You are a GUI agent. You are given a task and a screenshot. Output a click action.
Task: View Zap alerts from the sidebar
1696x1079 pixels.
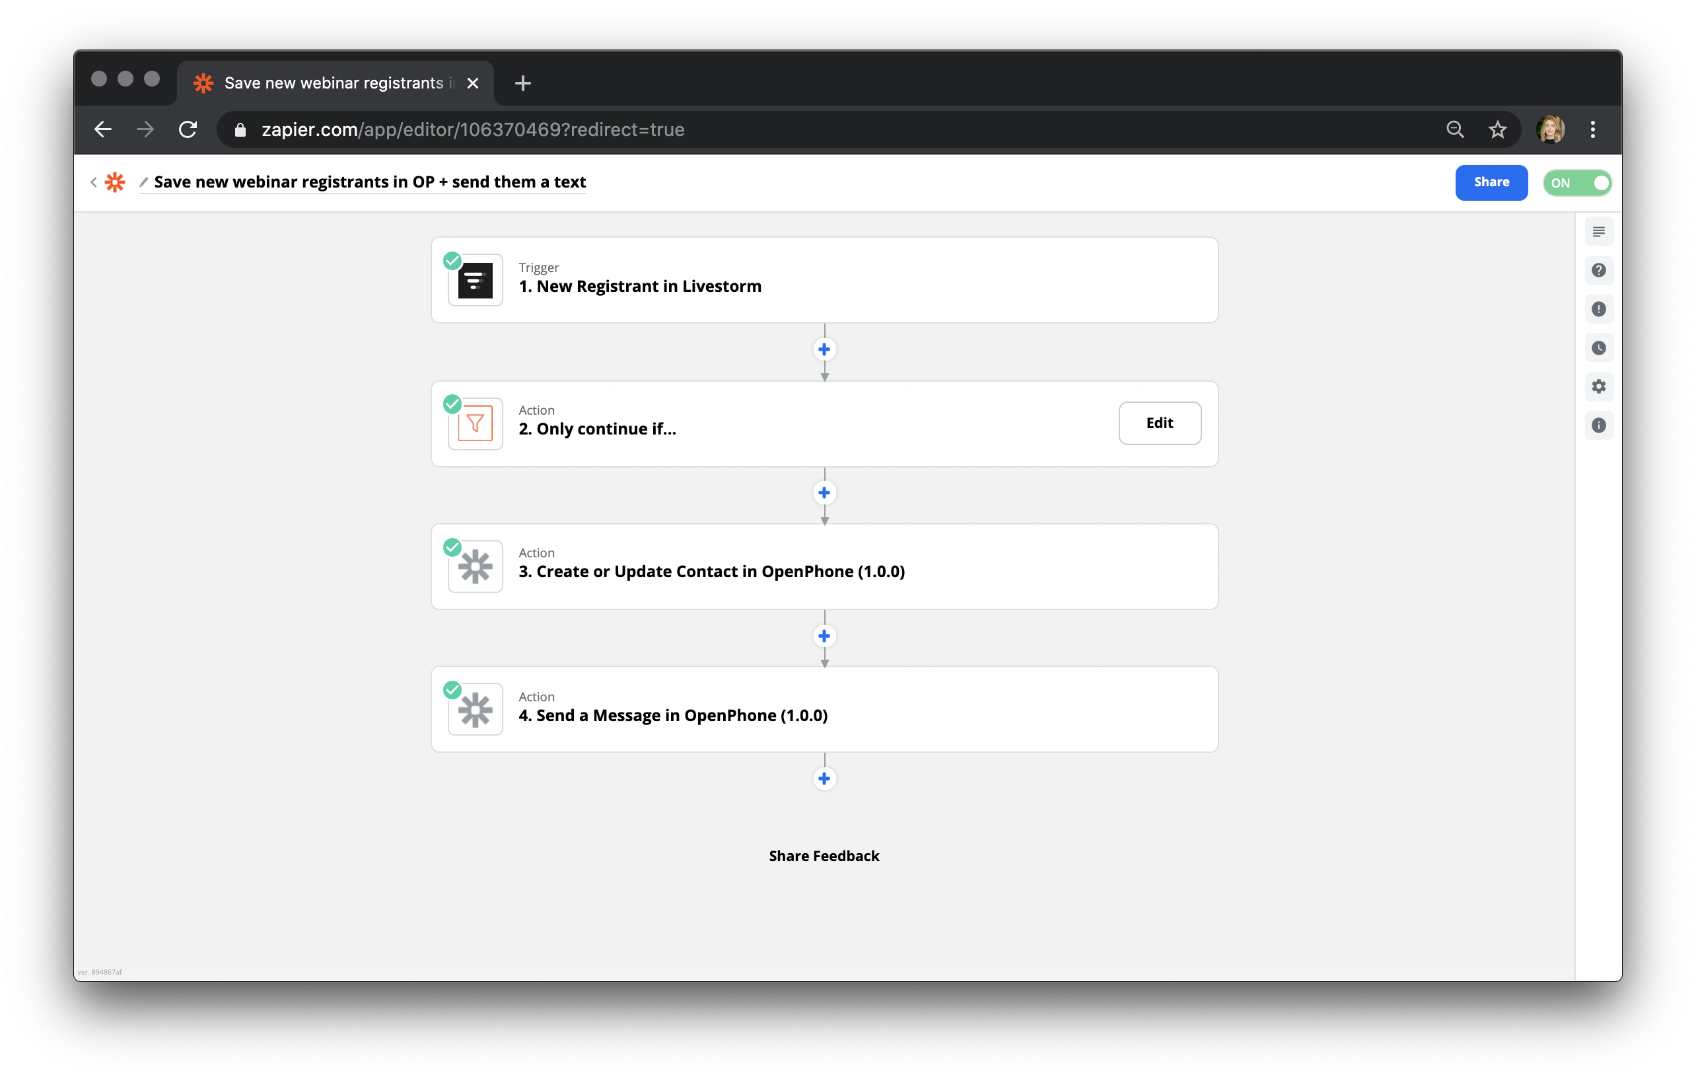tap(1599, 309)
